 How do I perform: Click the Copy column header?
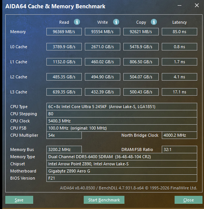tap(141, 22)
